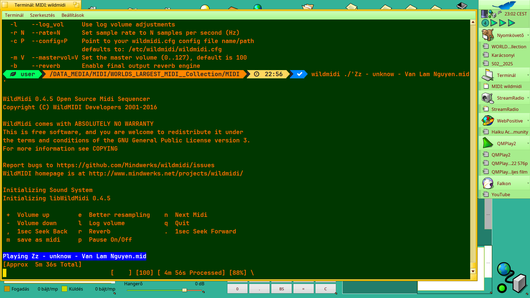Screen dimensions: 530x298
Task: Click the yellow terminal cursor block
Action: 4,273
